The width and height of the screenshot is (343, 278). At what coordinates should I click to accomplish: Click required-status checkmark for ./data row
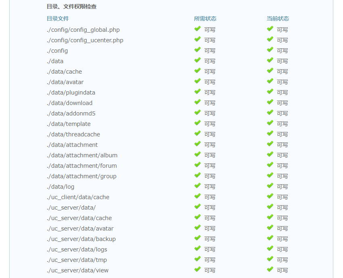pyautogui.click(x=197, y=60)
